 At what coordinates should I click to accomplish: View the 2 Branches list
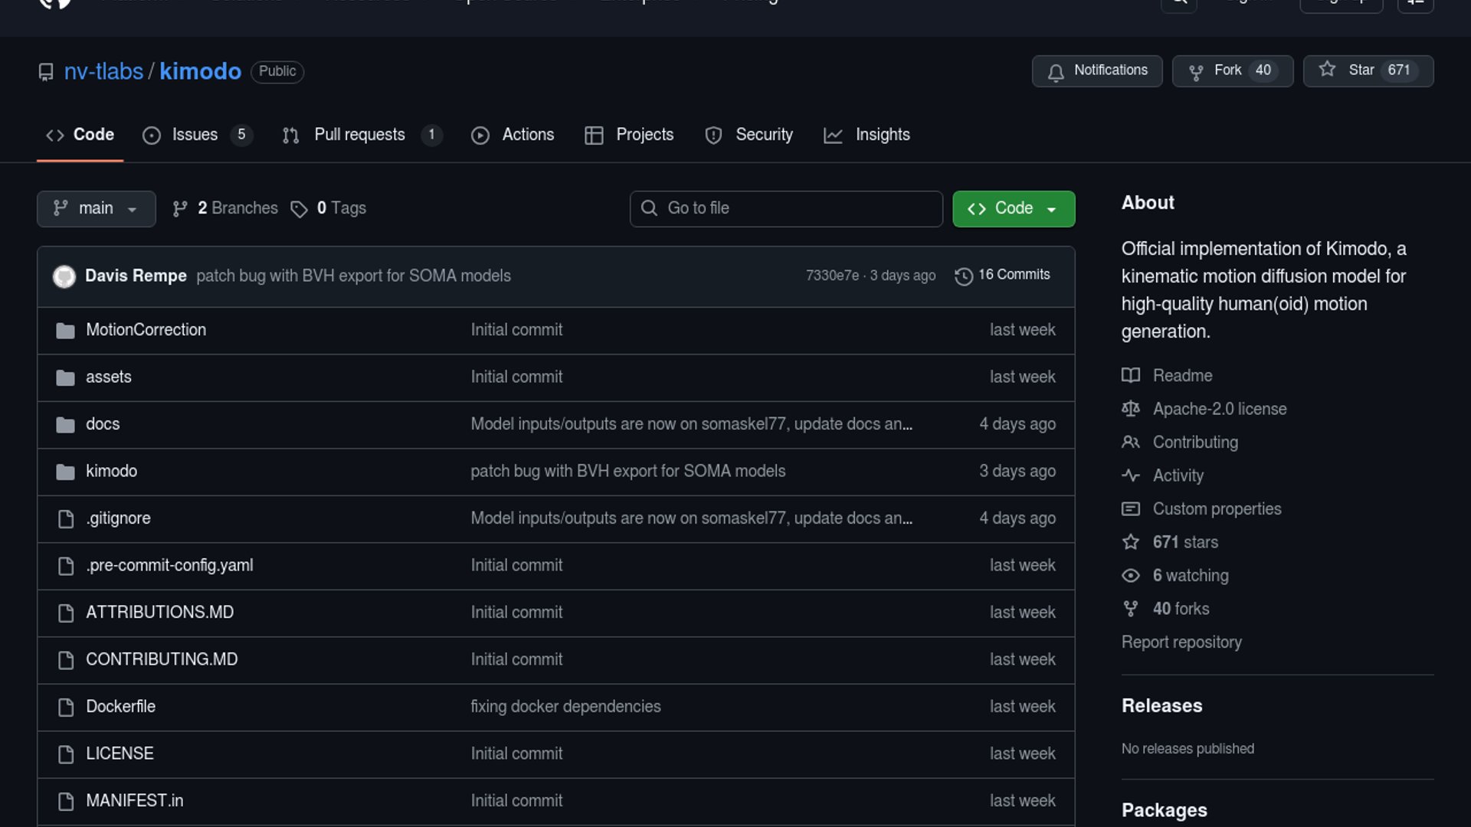tap(237, 208)
